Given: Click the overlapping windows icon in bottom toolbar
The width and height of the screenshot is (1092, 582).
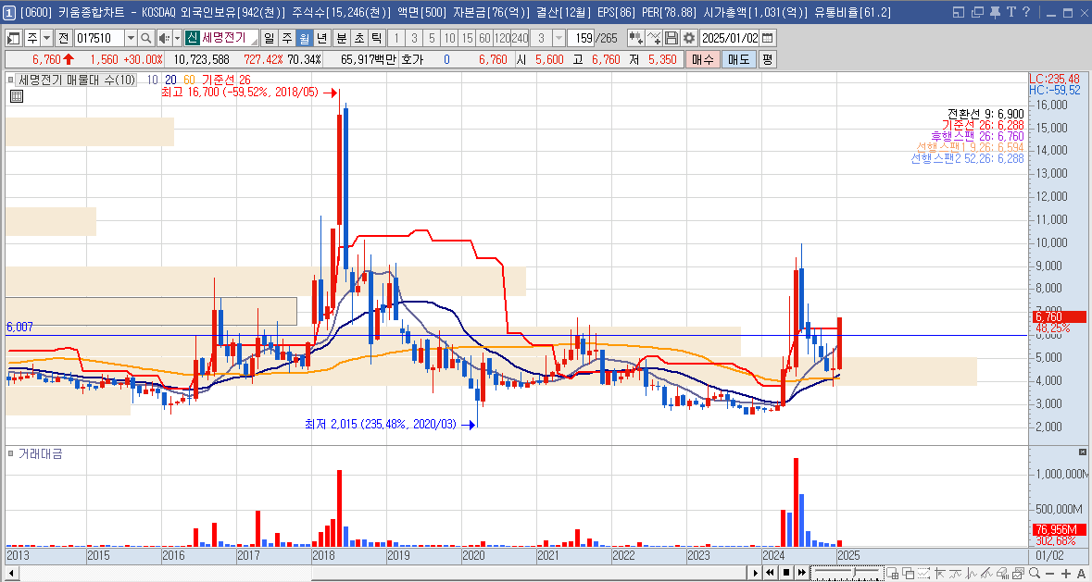Looking at the screenshot, I should tap(908, 573).
